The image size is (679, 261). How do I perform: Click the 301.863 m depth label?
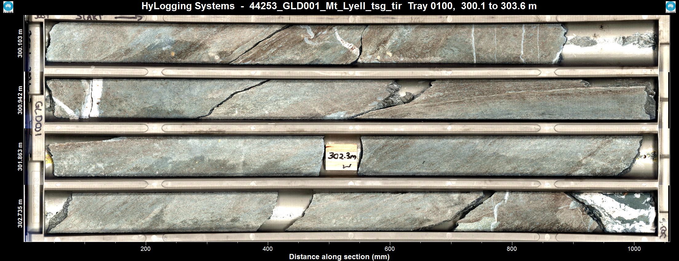pyautogui.click(x=20, y=157)
